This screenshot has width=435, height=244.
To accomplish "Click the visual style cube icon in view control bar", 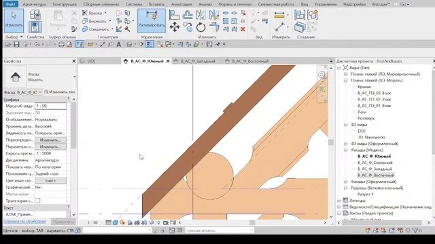I will 116,222.
